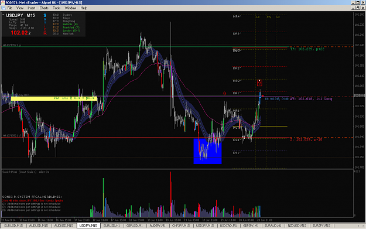Switch to the EURUSD,M15 chart tab
Screen dimensions: 366x229
point(13,225)
